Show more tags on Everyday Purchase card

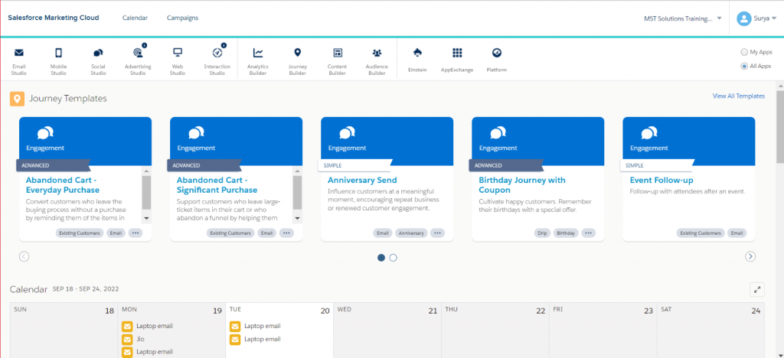[x=135, y=233]
